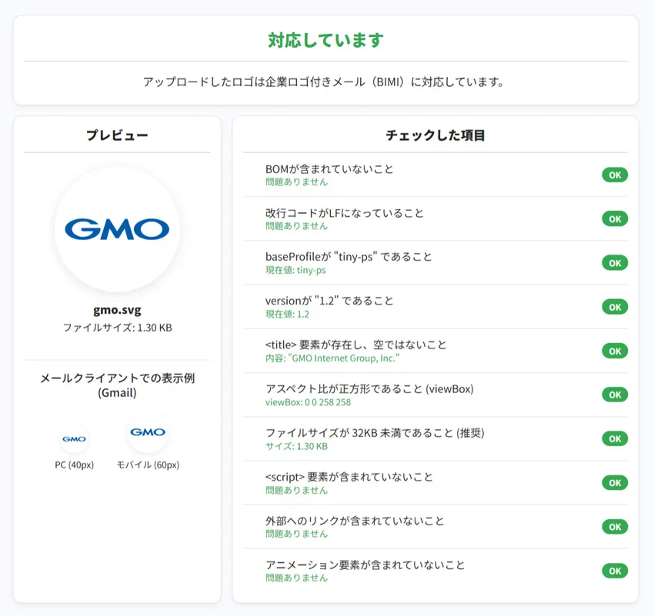The image size is (654, 616).
Task: Click 問題ありません under アニメーション要素 check
Action: tap(296, 578)
